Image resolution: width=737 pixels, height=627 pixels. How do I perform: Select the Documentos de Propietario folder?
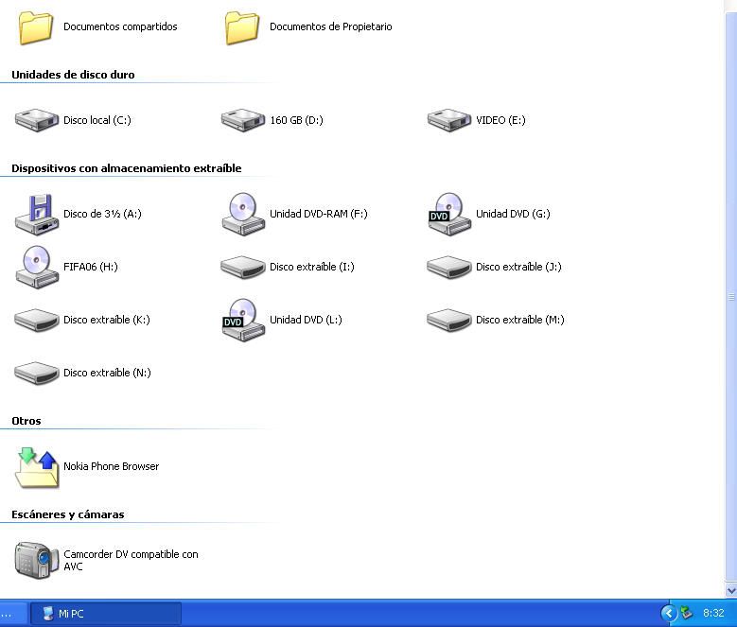(243, 27)
